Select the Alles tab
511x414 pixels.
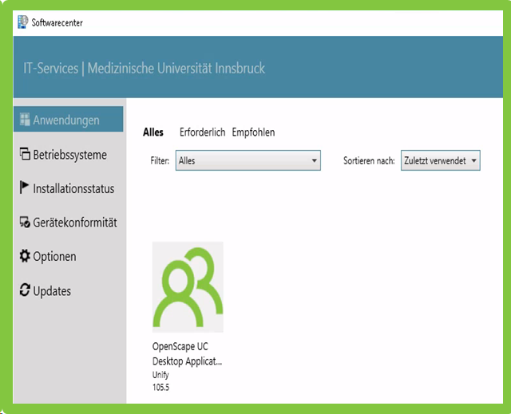pos(153,132)
